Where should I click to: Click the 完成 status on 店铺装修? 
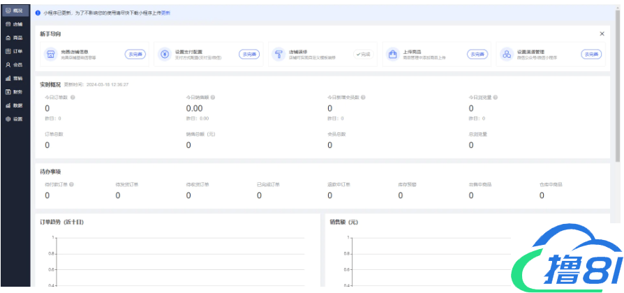click(363, 54)
